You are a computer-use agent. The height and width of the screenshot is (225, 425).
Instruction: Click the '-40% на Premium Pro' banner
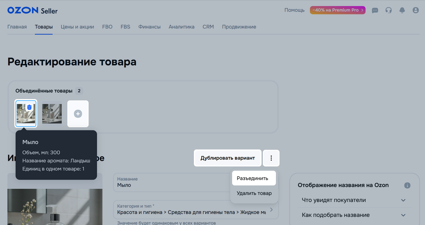point(337,10)
